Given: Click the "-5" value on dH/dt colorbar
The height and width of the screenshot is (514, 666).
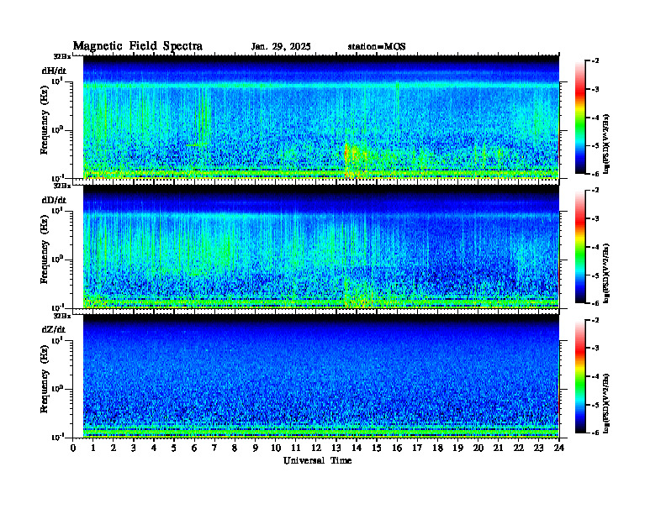Looking at the screenshot, I should coord(595,145).
